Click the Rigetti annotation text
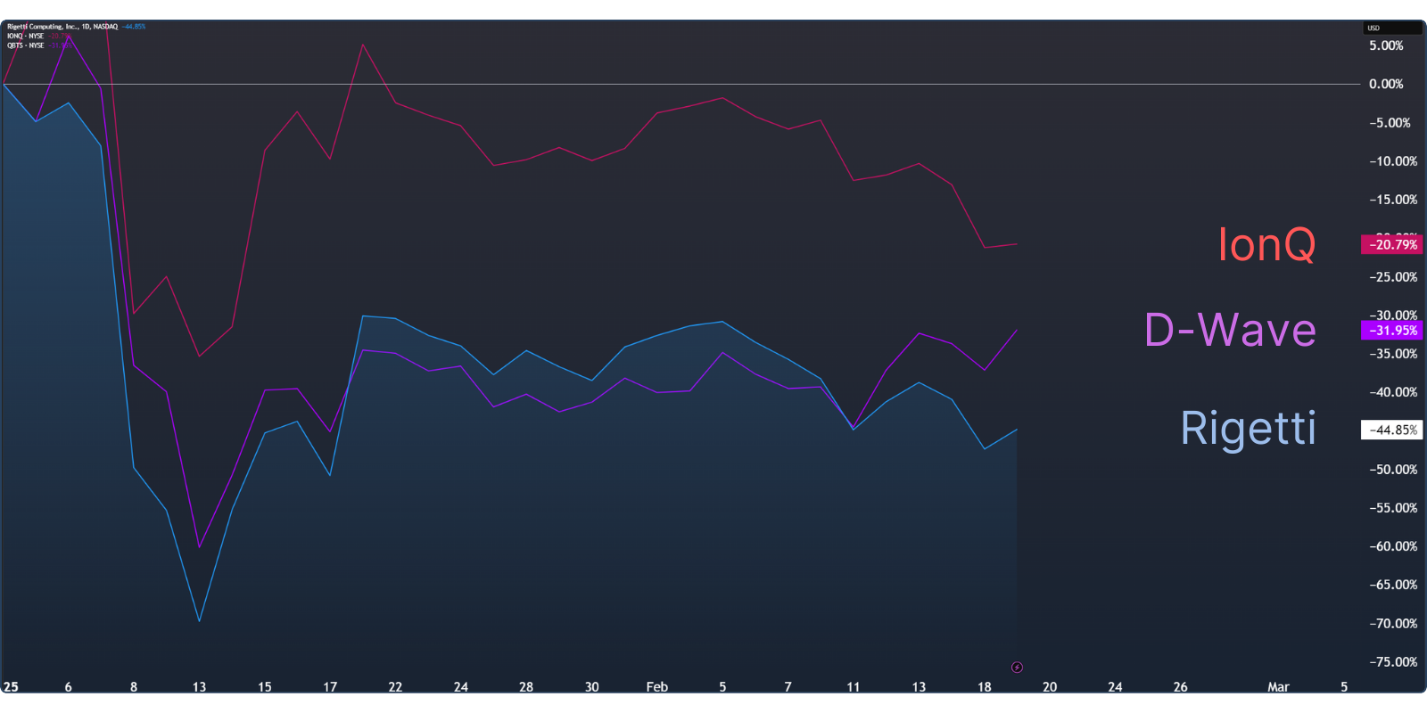This screenshot has width=1427, height=713. [1248, 429]
